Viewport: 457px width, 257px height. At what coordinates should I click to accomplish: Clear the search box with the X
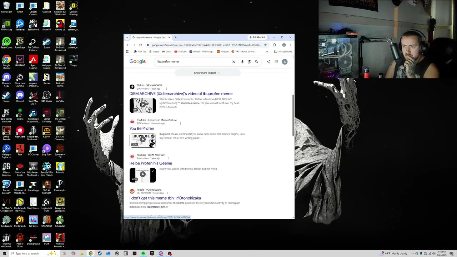233,62
